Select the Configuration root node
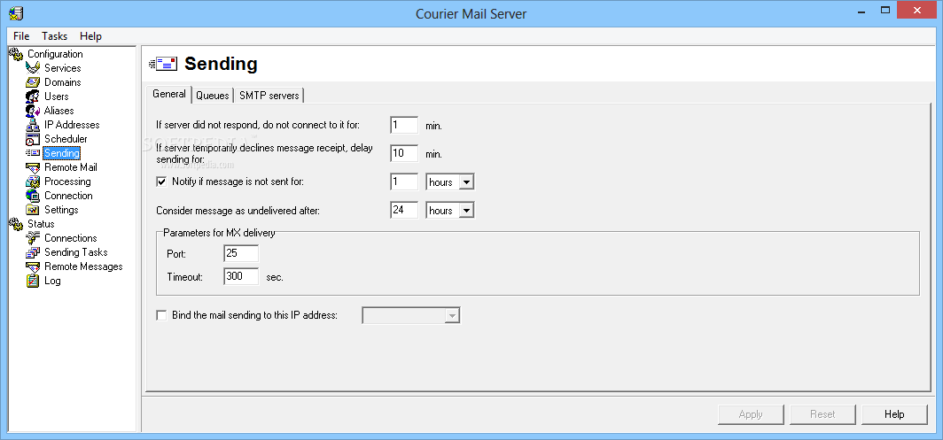This screenshot has height=440, width=943. [55, 54]
